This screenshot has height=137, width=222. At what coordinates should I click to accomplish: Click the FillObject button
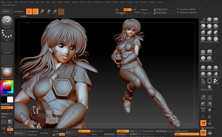click(x=7, y=114)
